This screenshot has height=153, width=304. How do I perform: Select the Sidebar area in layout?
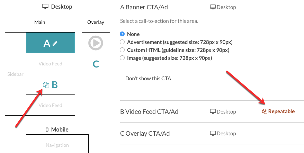15,74
